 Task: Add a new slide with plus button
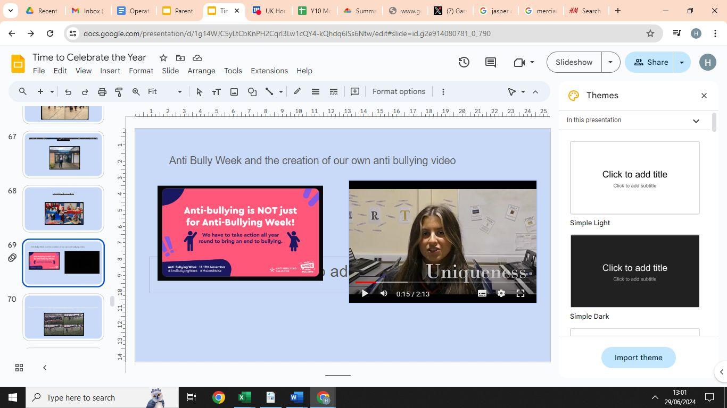(x=40, y=92)
